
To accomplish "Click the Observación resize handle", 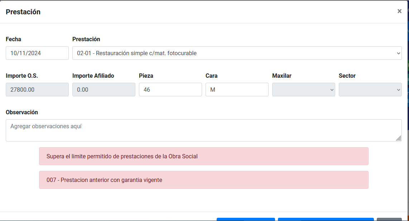I will point(399,139).
